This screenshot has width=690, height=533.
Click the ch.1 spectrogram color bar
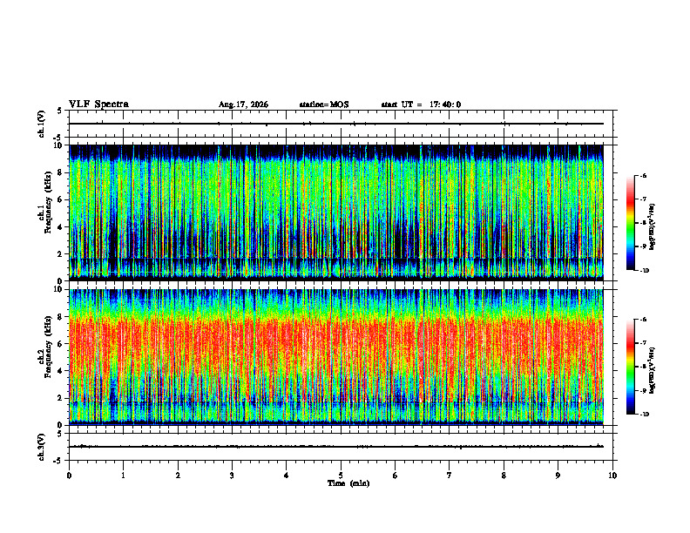(630, 223)
